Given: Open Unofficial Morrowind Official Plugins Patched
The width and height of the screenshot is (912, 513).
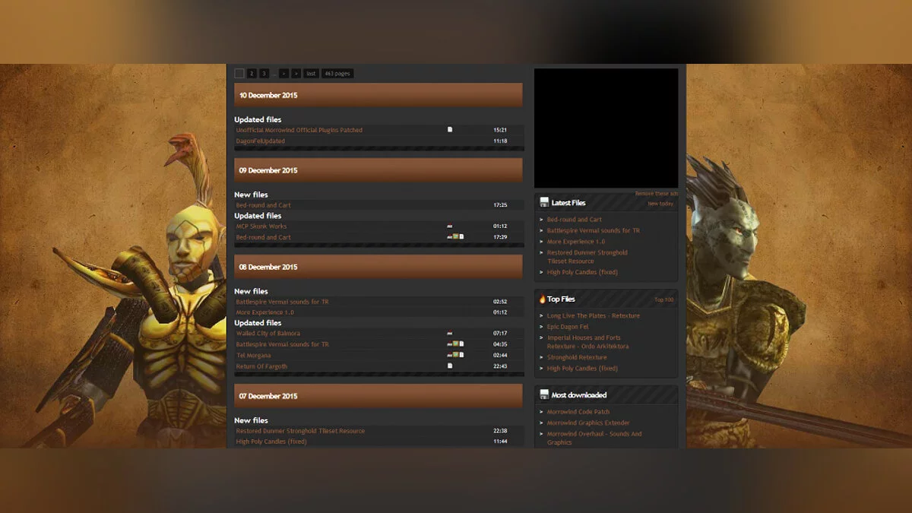Looking at the screenshot, I should [x=299, y=130].
